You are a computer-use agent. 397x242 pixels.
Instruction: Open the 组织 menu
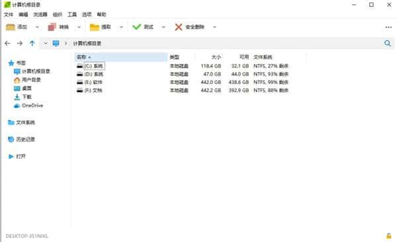pyautogui.click(x=57, y=15)
